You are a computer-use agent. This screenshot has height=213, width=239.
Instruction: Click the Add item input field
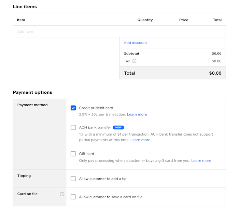pos(119,32)
